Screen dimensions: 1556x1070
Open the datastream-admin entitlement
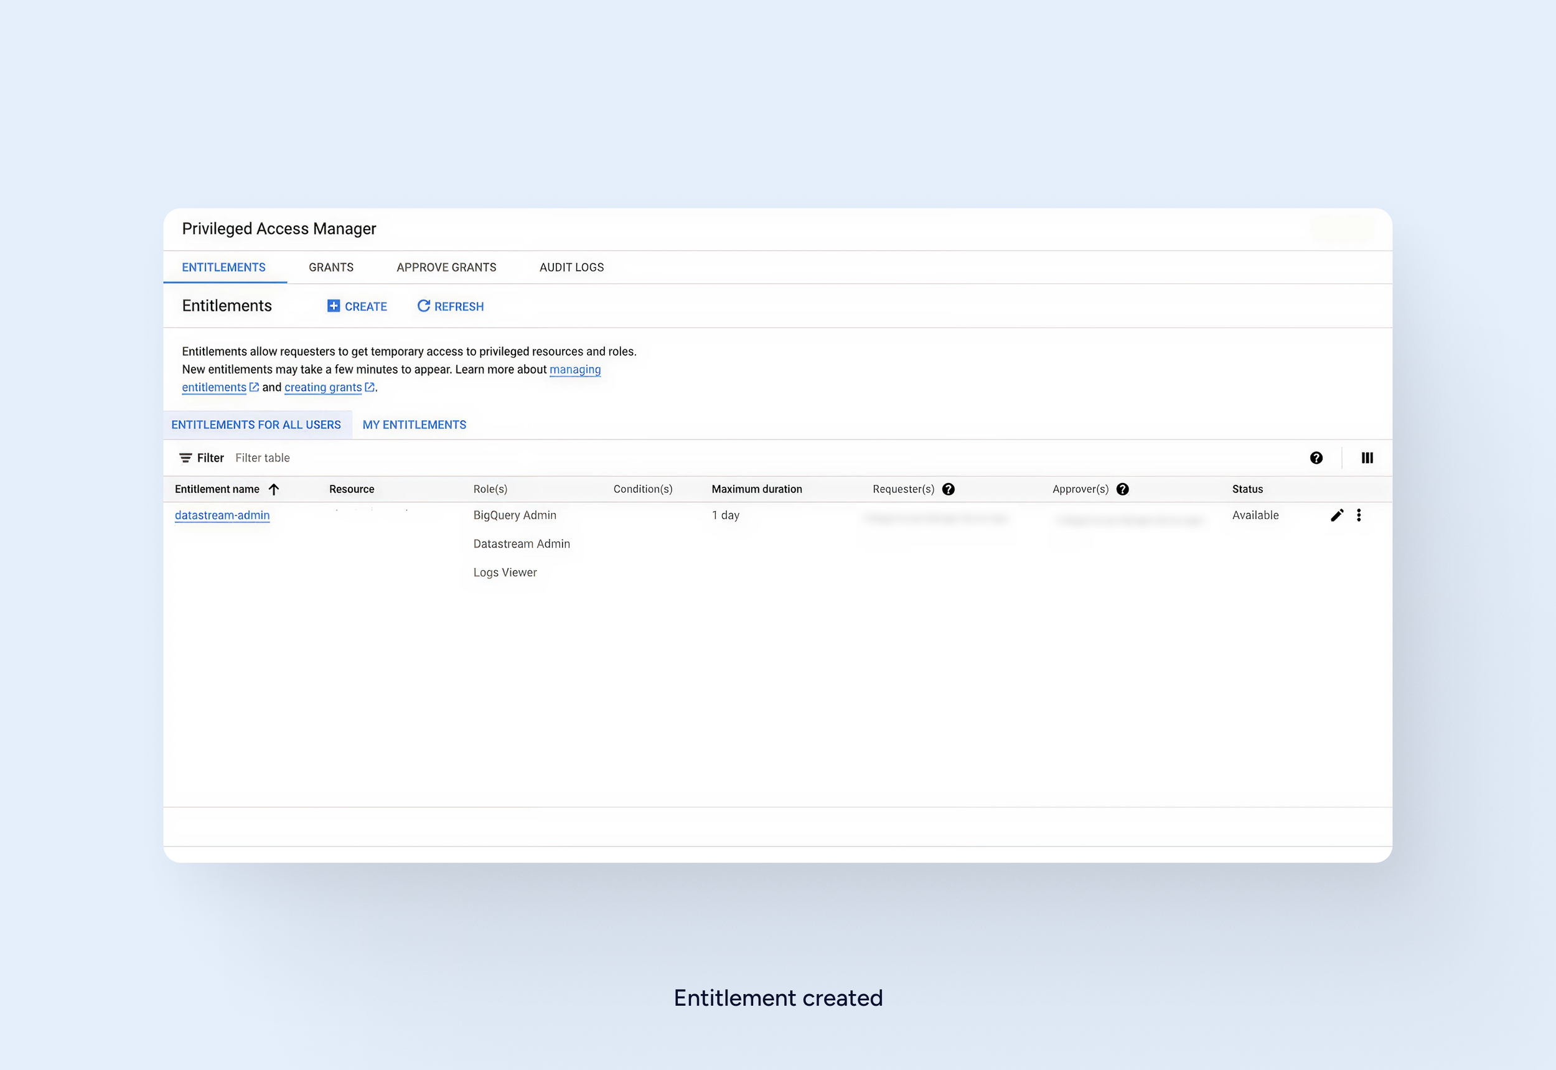coord(222,515)
